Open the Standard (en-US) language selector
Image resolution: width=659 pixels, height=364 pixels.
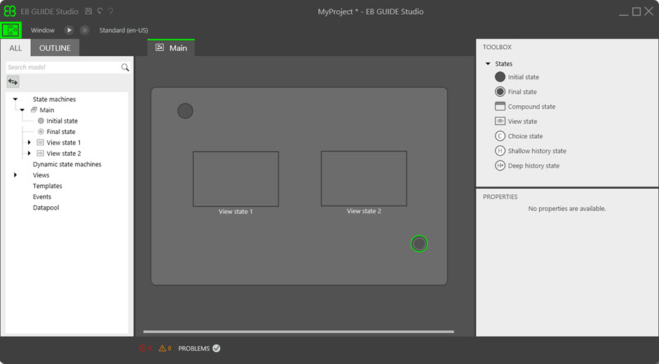123,30
